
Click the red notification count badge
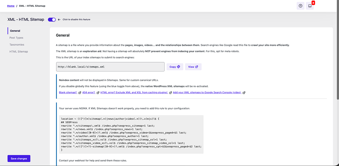click(x=313, y=3)
